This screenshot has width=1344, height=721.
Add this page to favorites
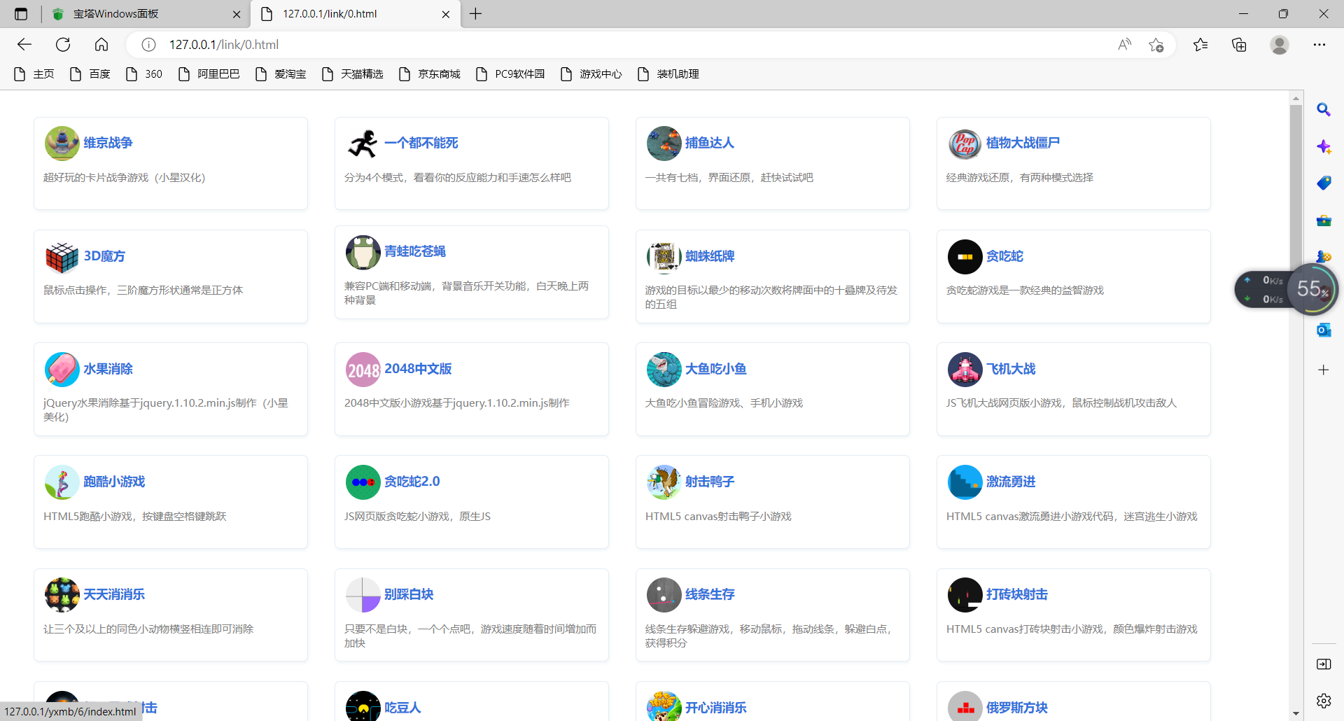(1156, 44)
